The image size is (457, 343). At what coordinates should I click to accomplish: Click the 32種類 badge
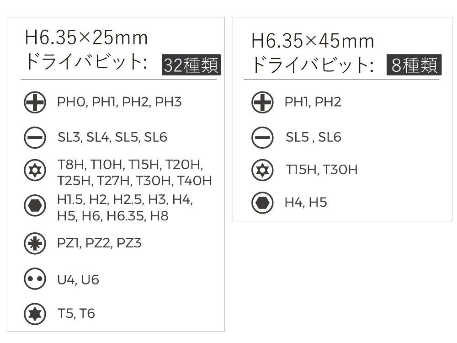pos(191,65)
